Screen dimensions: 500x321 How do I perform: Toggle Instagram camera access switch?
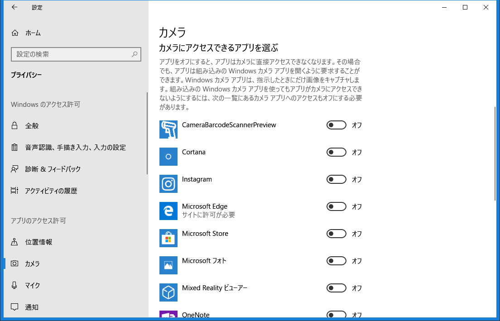pyautogui.click(x=336, y=179)
